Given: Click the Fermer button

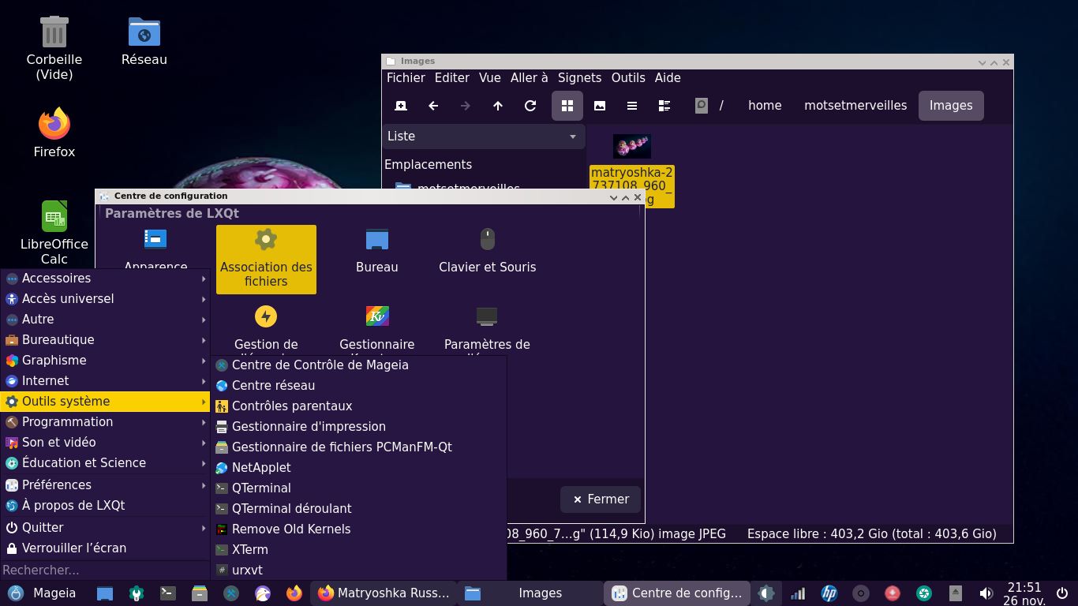Looking at the screenshot, I should coord(600,499).
